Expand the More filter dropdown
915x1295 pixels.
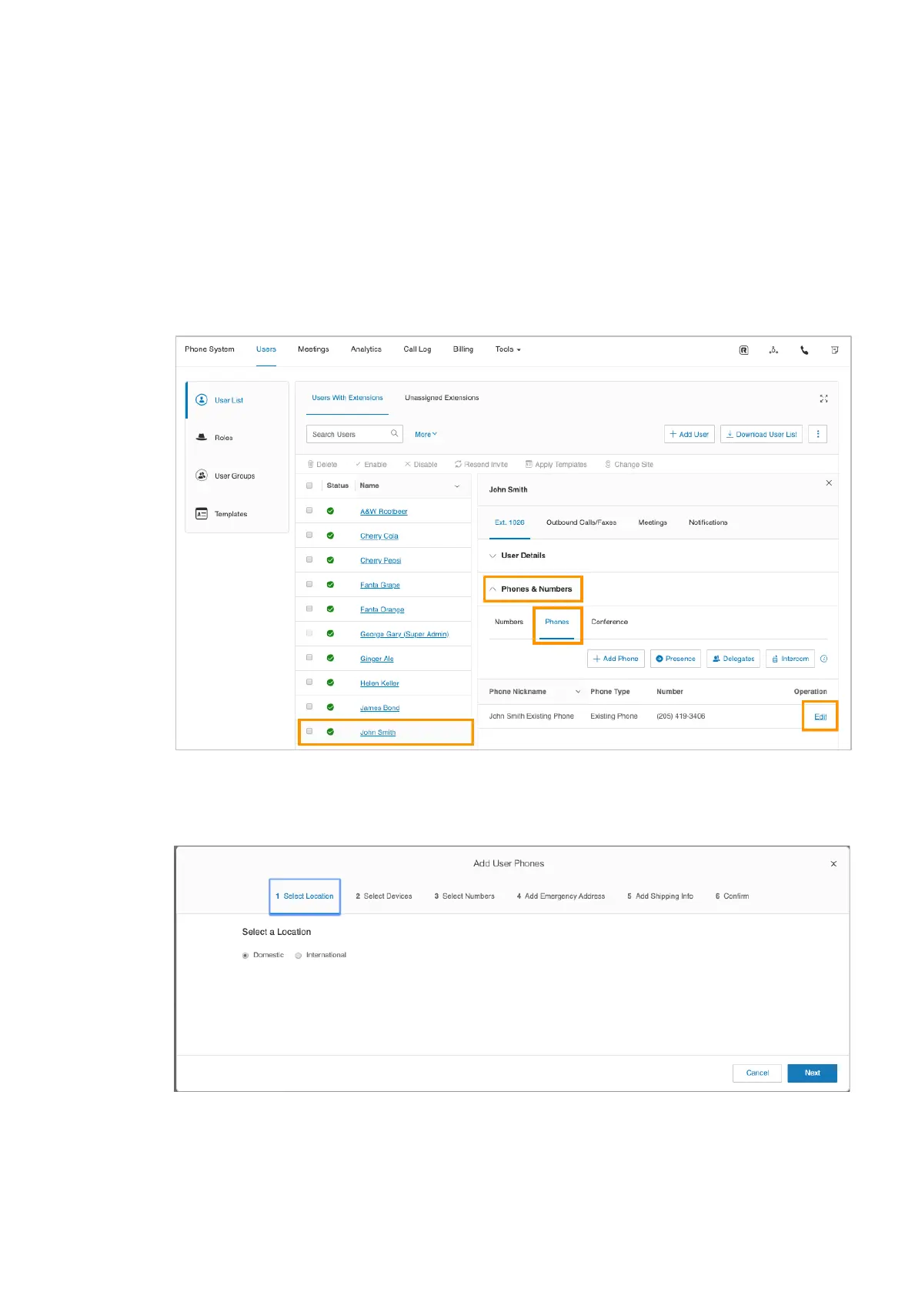pos(426,435)
